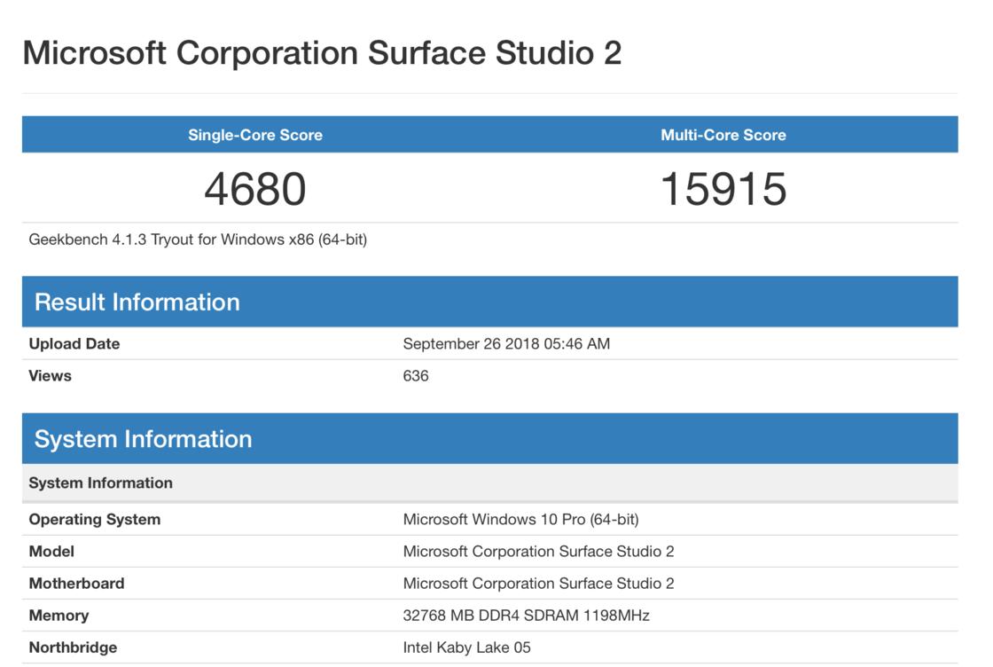Click the Result Information section header
This screenshot has height=667, width=993.
pos(137,302)
